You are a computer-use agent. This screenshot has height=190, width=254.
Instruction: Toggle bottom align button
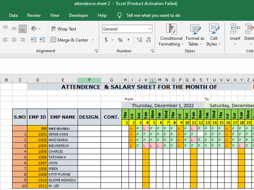click(x=23, y=29)
